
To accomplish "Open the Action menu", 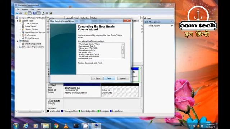I will pos(25,9).
